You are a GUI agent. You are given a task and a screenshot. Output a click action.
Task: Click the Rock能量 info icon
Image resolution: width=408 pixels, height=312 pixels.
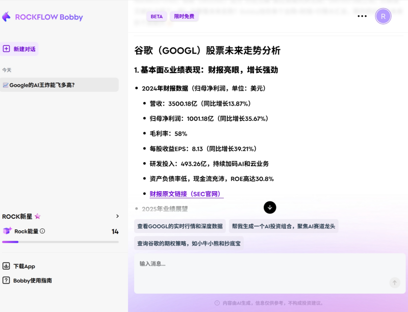[42, 231]
